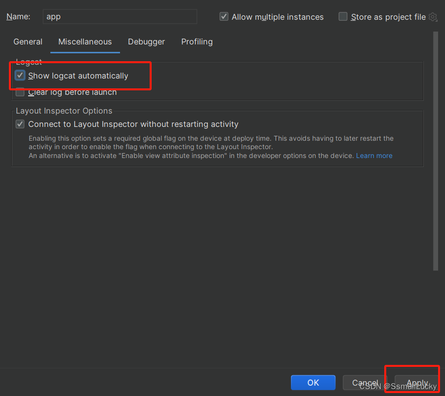
Task: Switch to the Miscellaneous tab
Action: pyautogui.click(x=84, y=42)
